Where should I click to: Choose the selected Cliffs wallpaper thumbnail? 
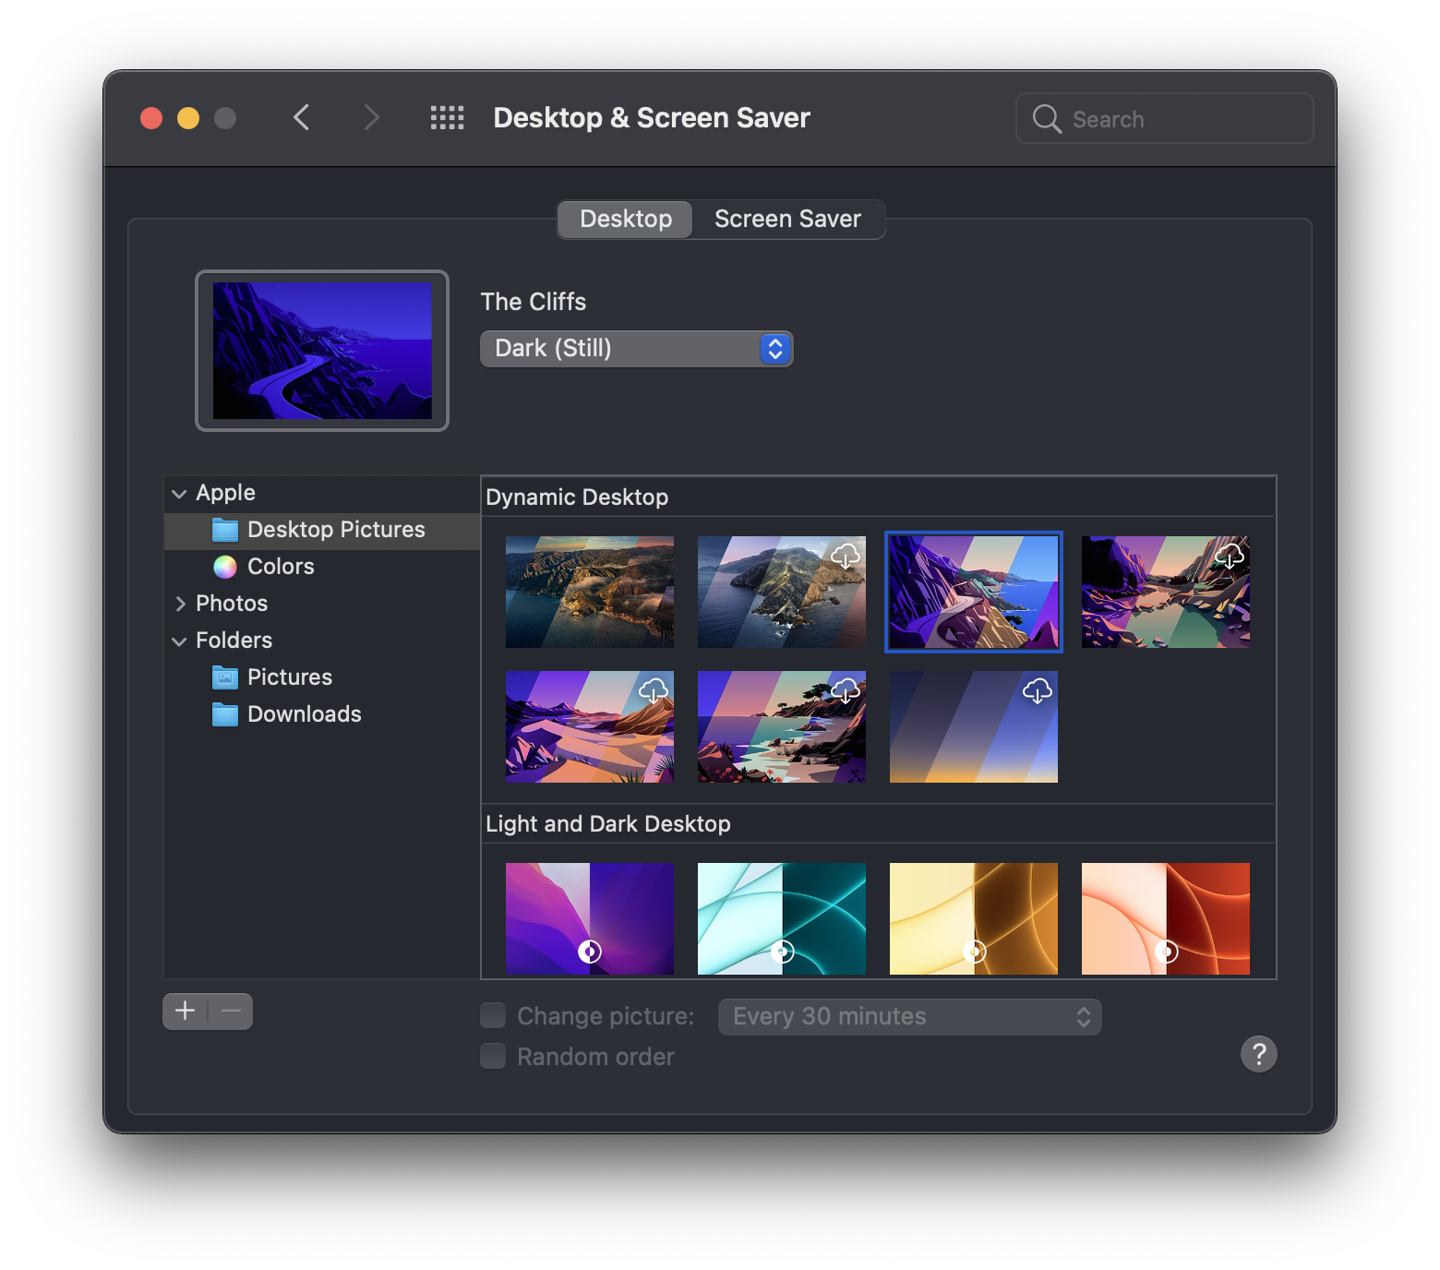point(974,593)
